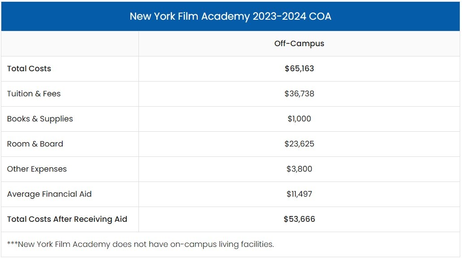Image resolution: width=462 pixels, height=259 pixels.
Task: Select the $36,738 tuition amount
Action: (x=299, y=94)
